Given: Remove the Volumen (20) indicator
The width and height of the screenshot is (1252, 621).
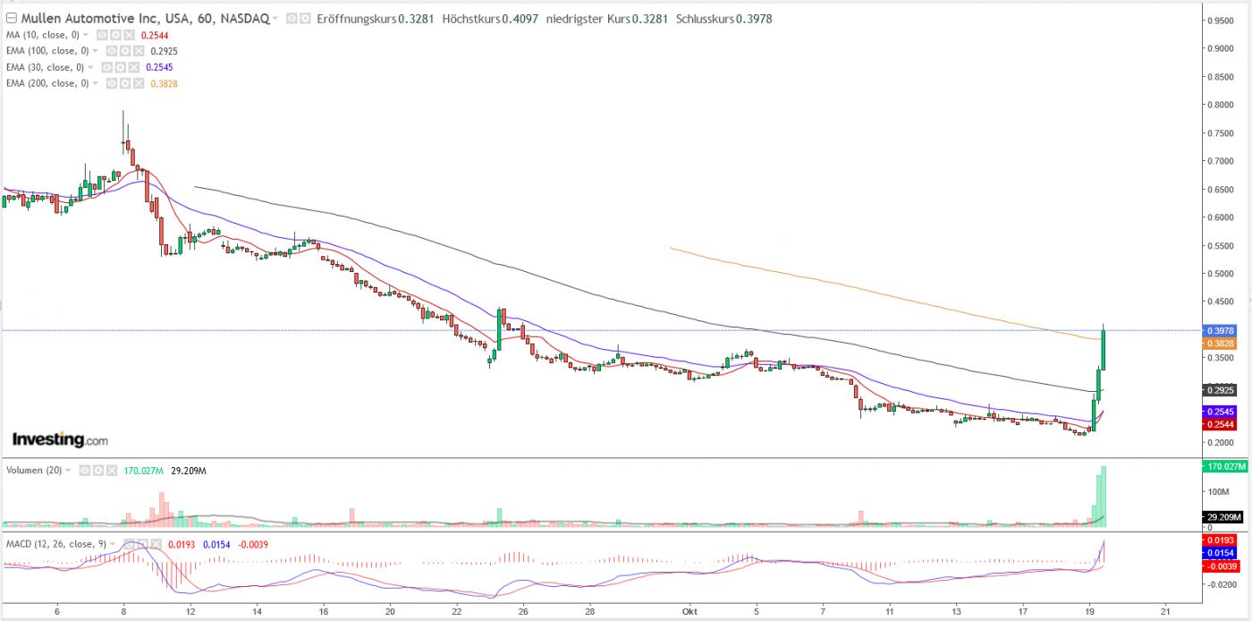Looking at the screenshot, I should [x=112, y=471].
